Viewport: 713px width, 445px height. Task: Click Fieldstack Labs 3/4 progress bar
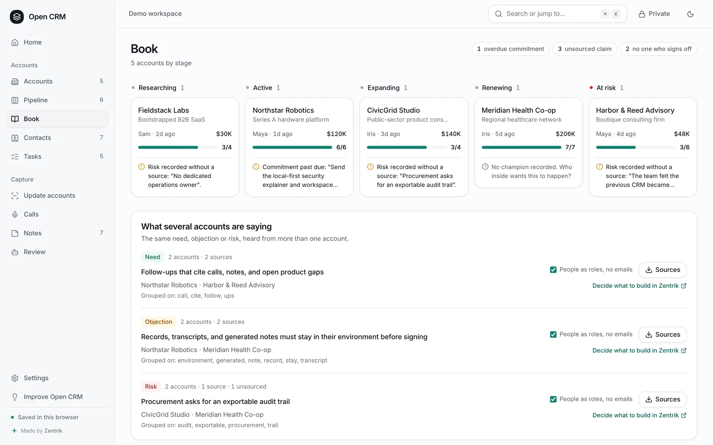point(177,147)
